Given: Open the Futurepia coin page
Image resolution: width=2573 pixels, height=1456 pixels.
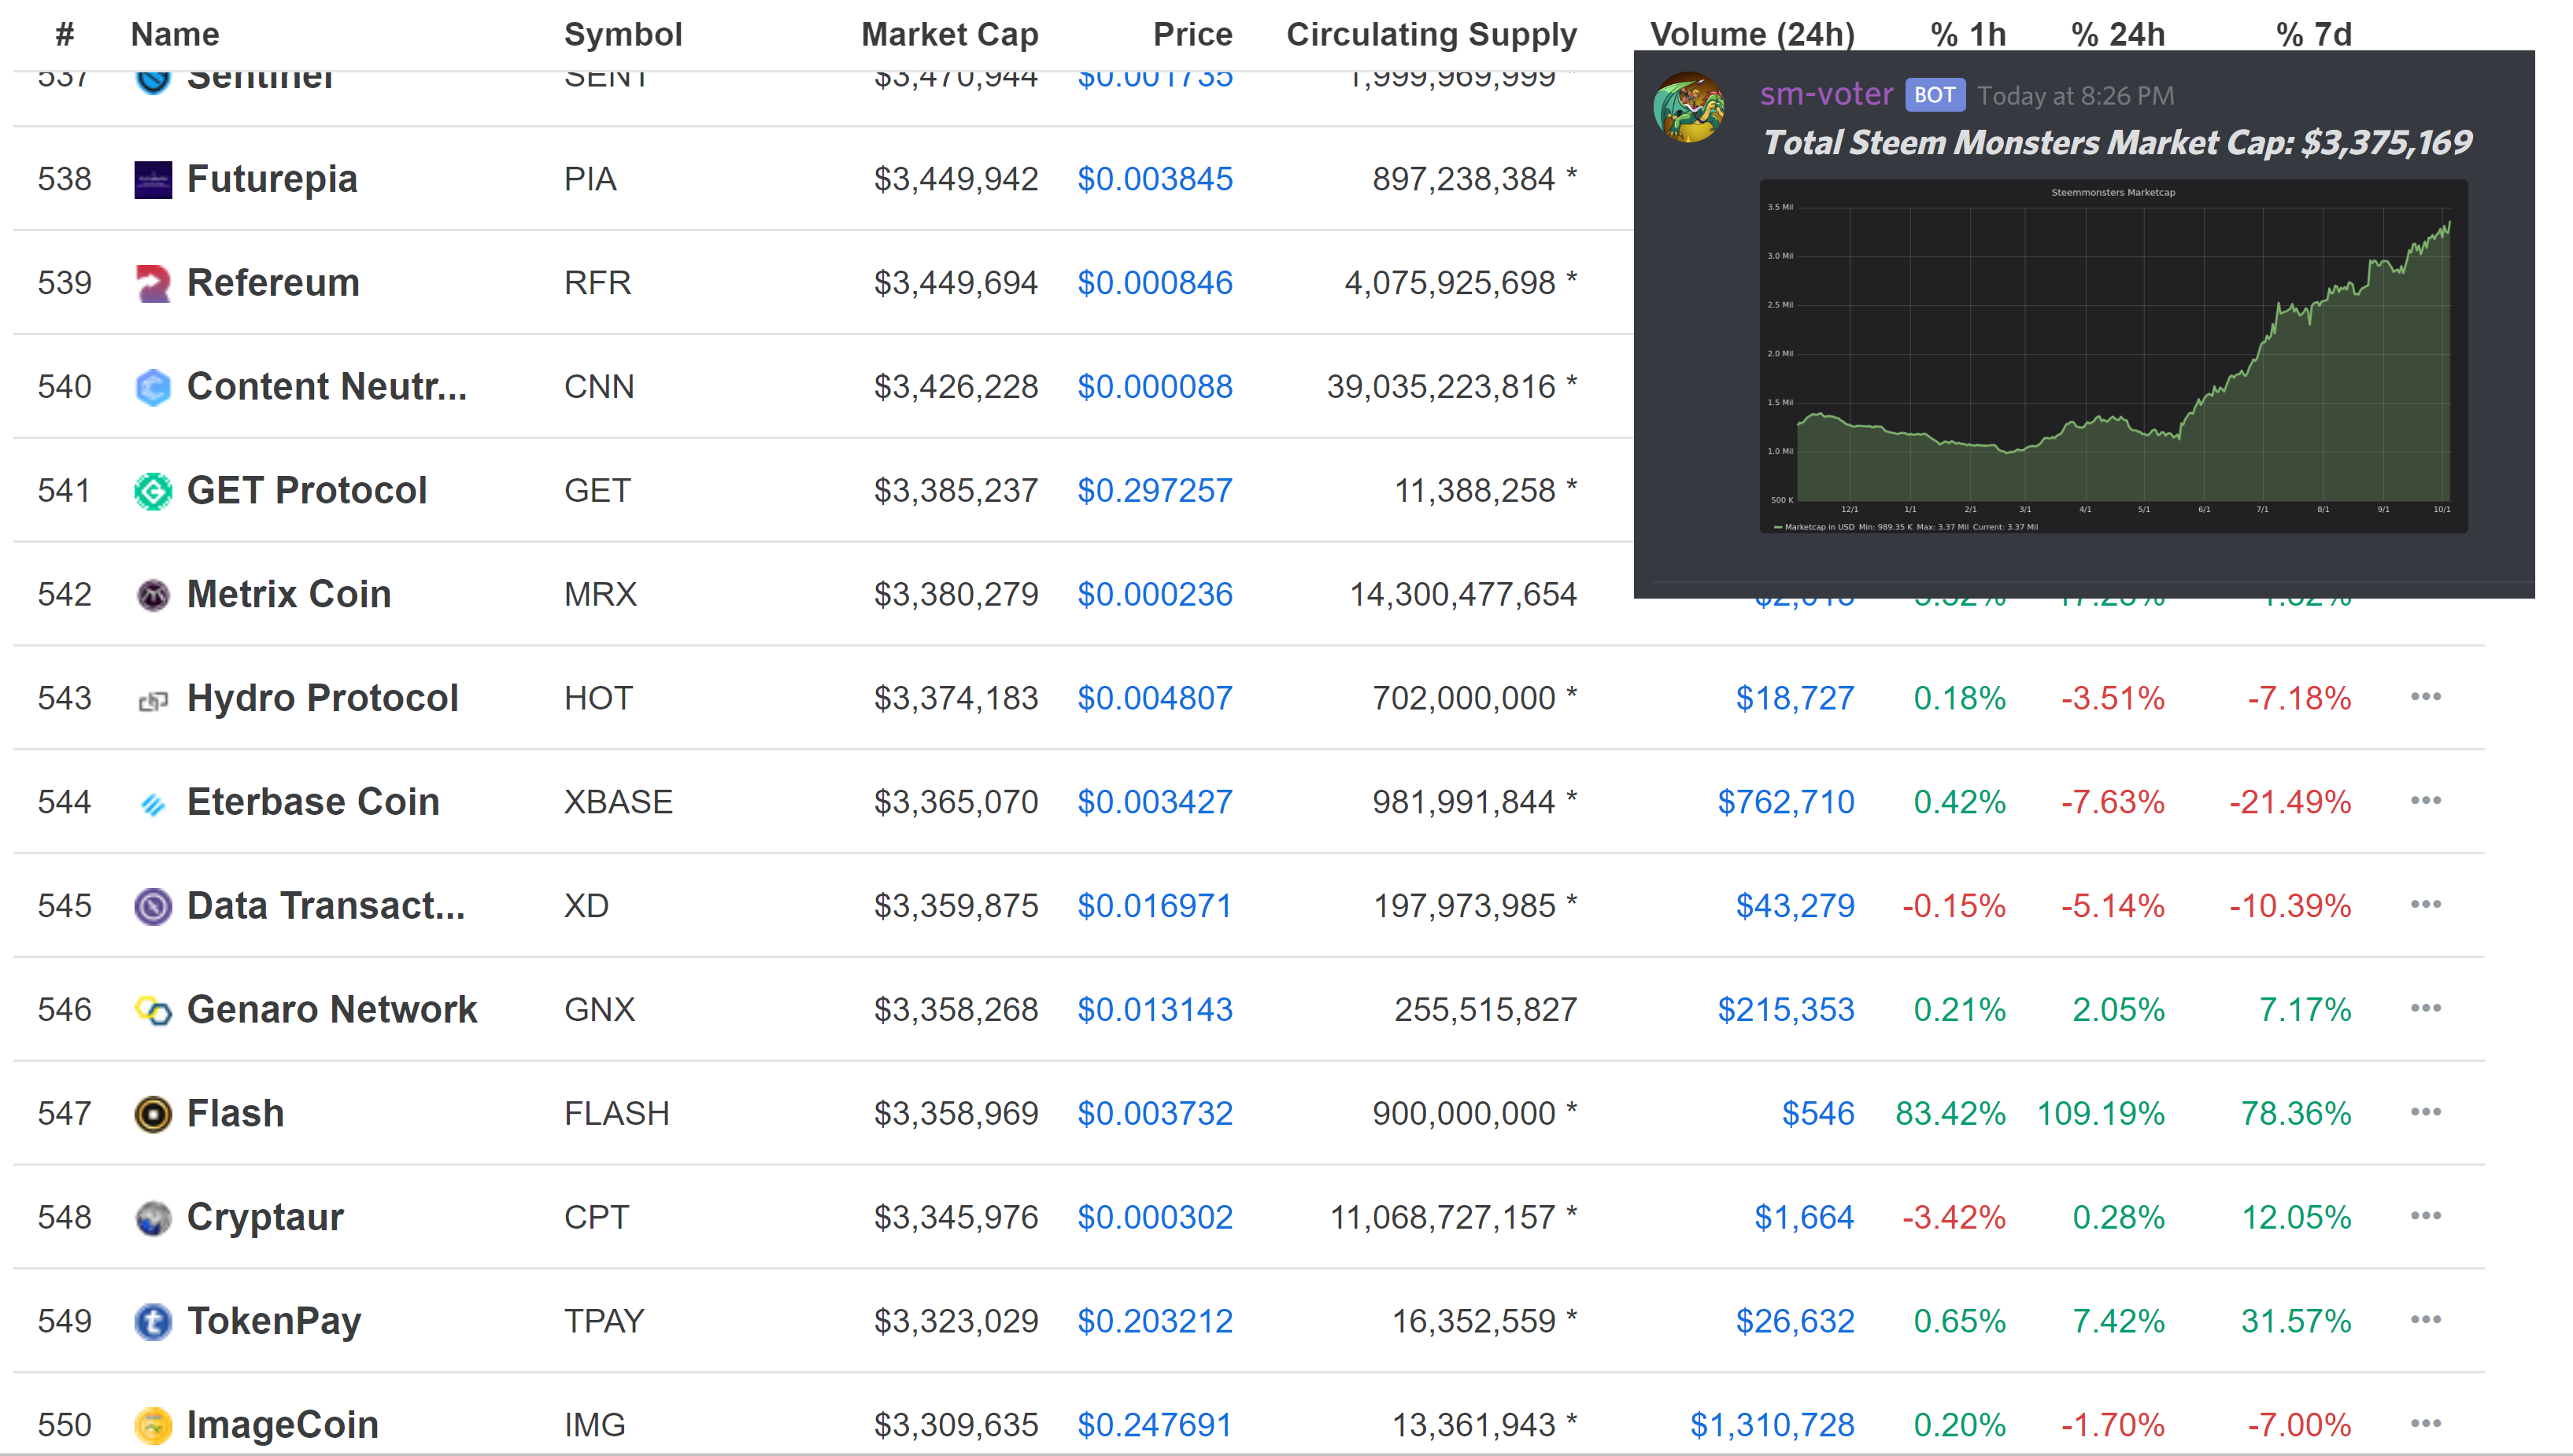Looking at the screenshot, I should [272, 180].
